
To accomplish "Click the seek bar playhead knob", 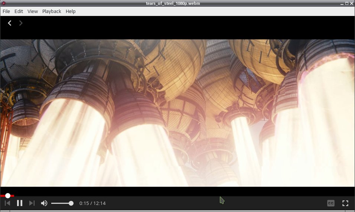I will (8, 196).
